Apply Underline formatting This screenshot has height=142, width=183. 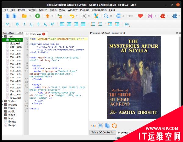[31, 24]
